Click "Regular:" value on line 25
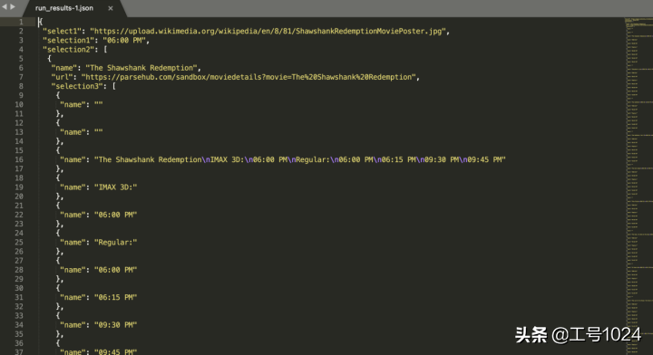 click(115, 243)
